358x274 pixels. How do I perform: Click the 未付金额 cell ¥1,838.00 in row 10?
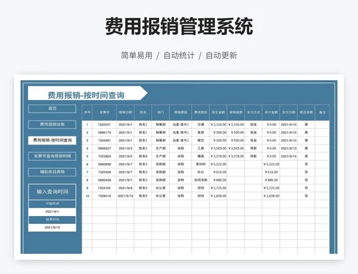271,196
